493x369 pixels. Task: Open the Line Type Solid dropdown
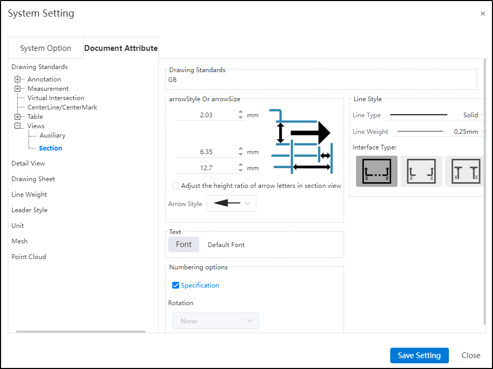pos(437,115)
